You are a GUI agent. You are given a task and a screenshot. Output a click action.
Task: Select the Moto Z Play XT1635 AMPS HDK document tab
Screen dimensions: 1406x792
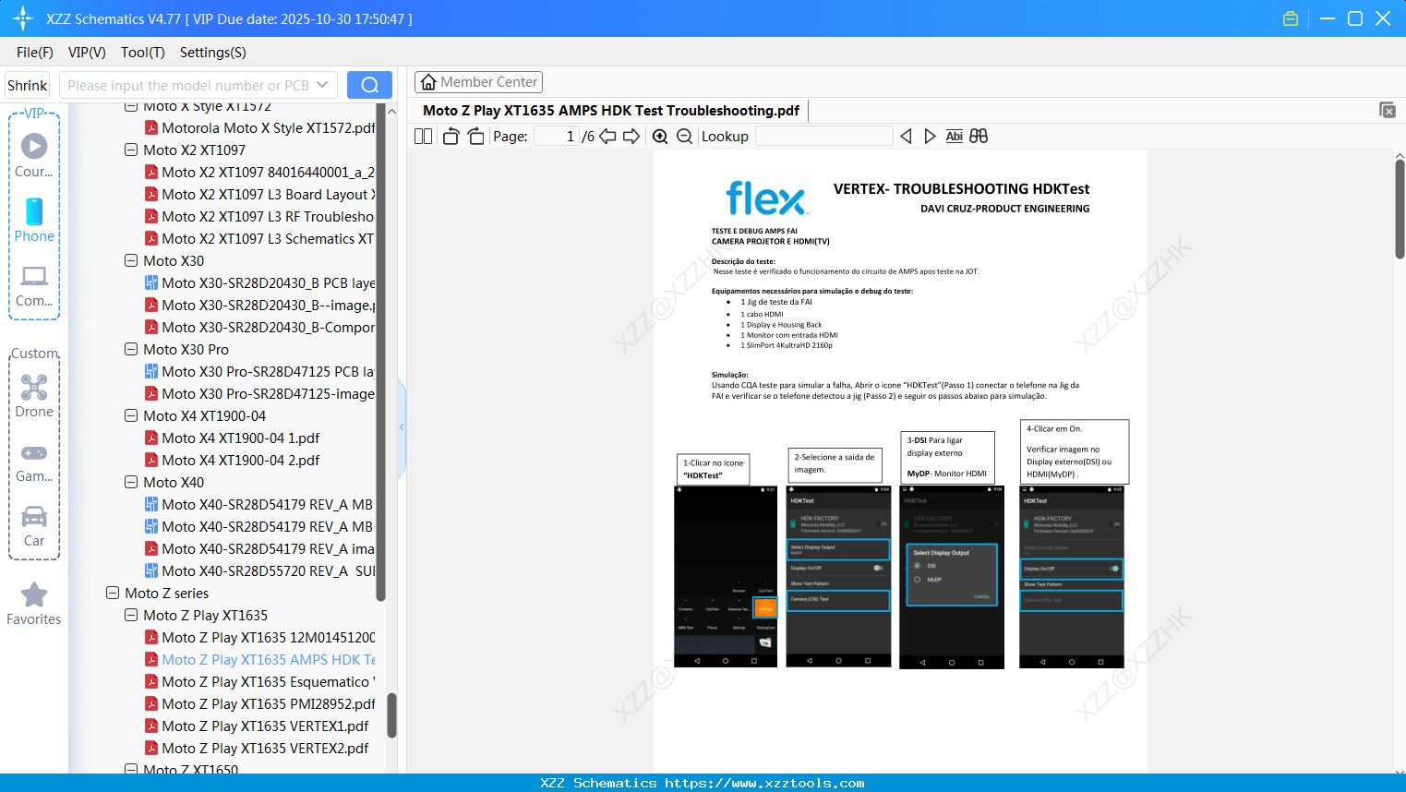pyautogui.click(x=611, y=110)
